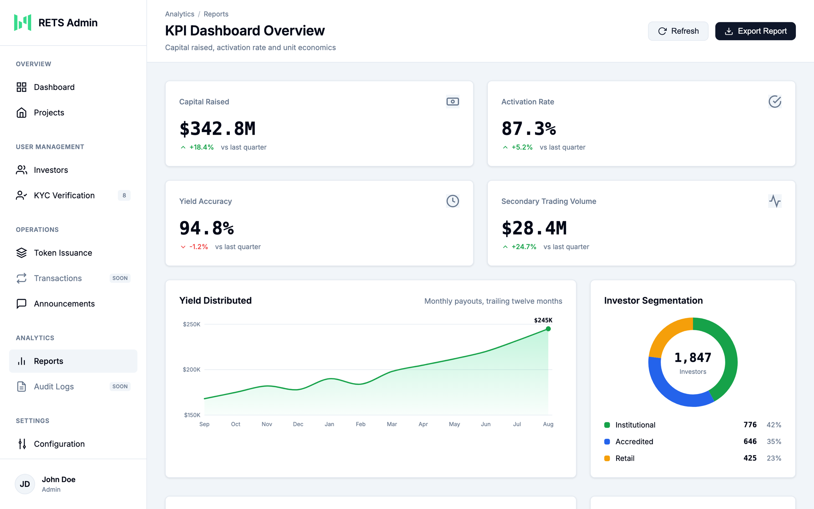Click the Yield Accuracy clock icon
The height and width of the screenshot is (509, 814).
pos(453,201)
